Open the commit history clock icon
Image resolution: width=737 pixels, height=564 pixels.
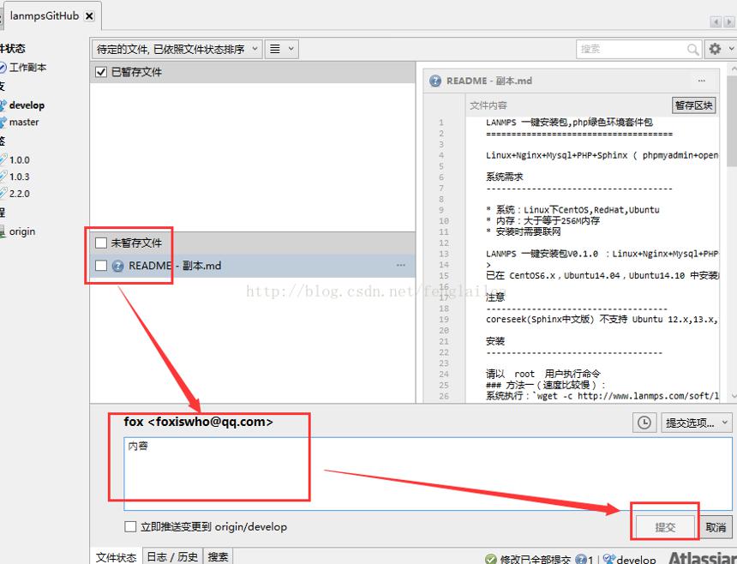[644, 423]
